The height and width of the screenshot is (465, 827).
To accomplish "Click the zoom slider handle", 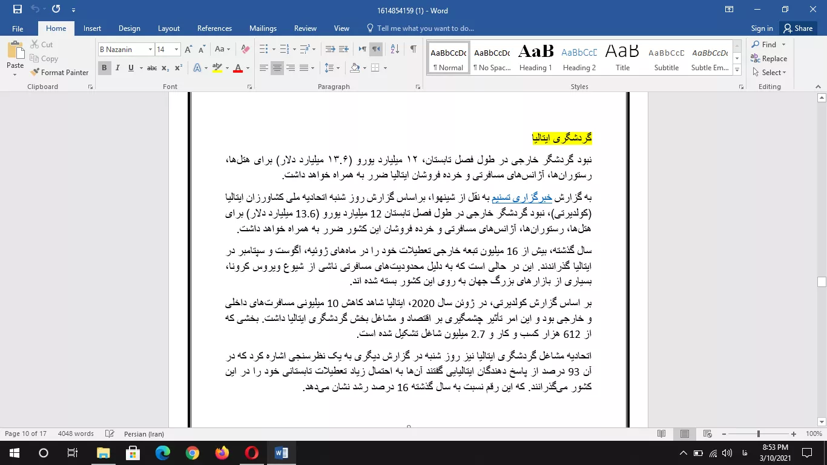I will (758, 434).
